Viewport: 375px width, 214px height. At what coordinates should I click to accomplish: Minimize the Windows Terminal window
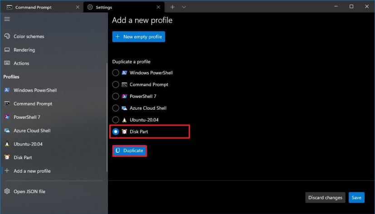click(x=336, y=6)
